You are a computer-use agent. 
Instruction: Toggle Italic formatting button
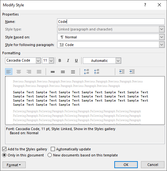pyautogui.click(x=68, y=61)
